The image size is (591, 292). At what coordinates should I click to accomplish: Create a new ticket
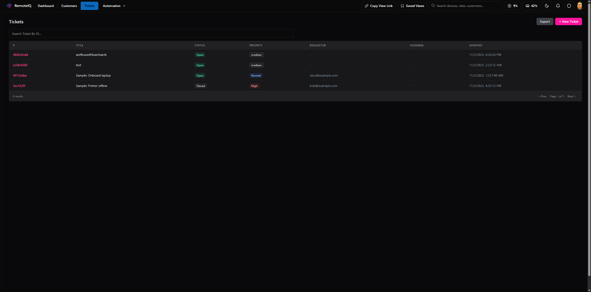coord(568,22)
